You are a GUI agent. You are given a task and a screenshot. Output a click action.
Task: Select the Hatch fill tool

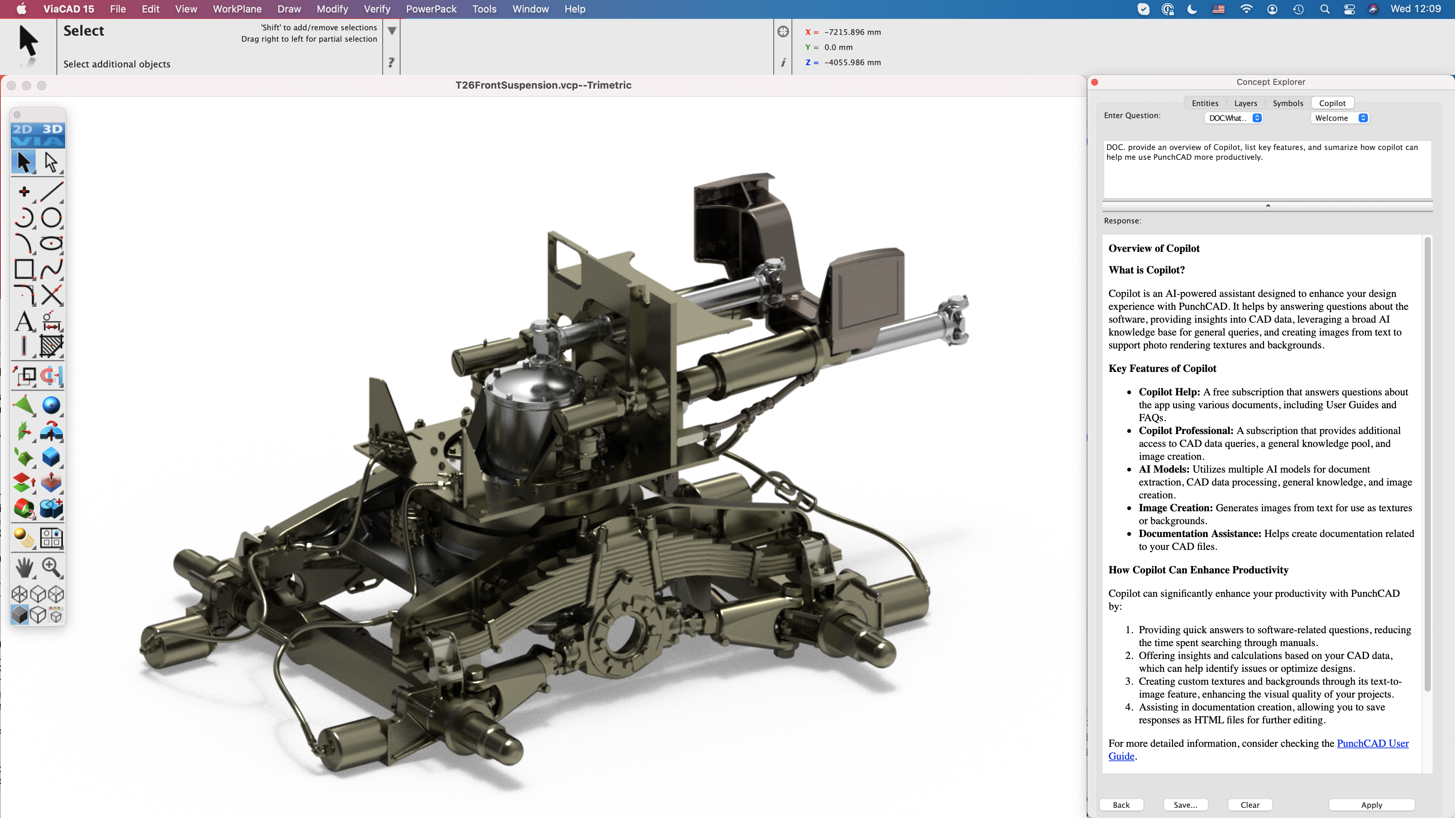52,346
